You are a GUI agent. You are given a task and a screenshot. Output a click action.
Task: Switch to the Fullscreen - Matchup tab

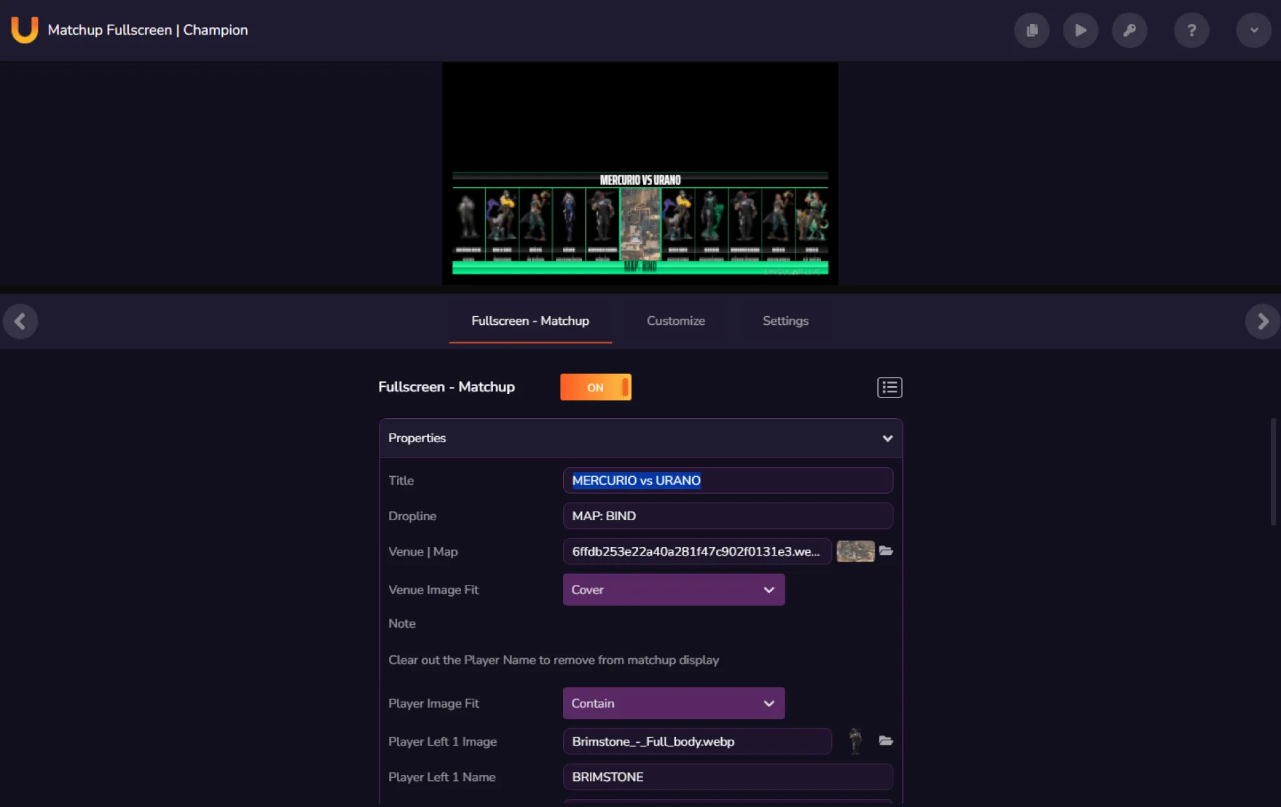tap(530, 321)
